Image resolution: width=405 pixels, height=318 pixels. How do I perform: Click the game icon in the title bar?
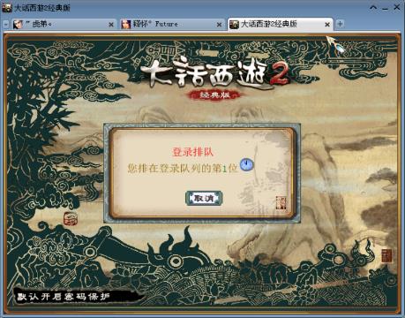[7, 8]
